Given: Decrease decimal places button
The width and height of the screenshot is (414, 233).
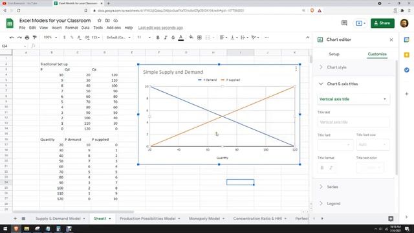Looking at the screenshot, I should point(79,38).
